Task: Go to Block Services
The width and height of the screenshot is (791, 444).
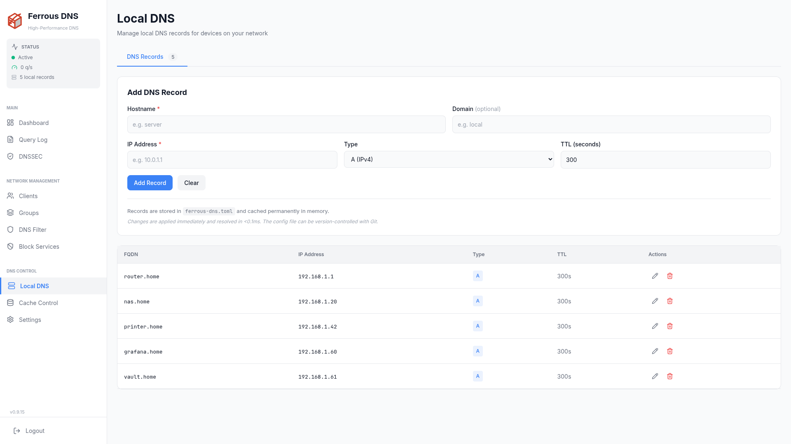Action: coord(53,246)
